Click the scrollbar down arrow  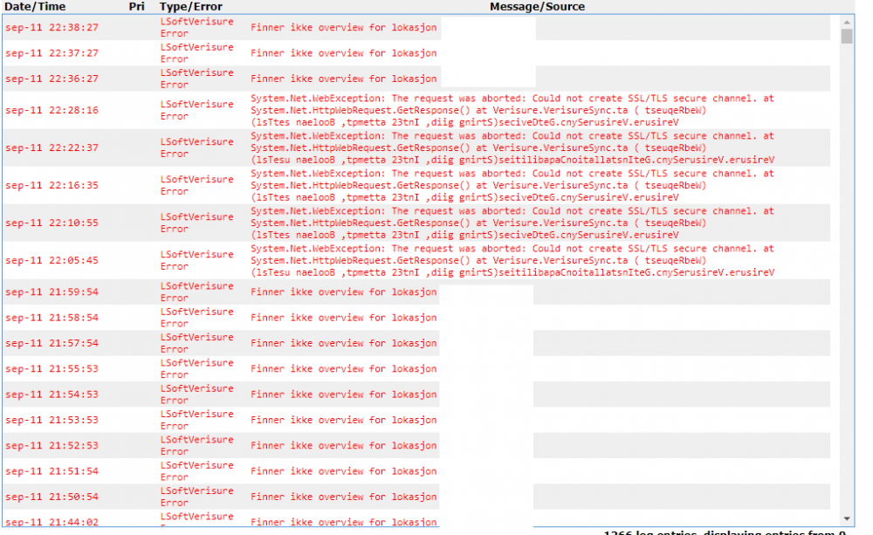pyautogui.click(x=846, y=518)
